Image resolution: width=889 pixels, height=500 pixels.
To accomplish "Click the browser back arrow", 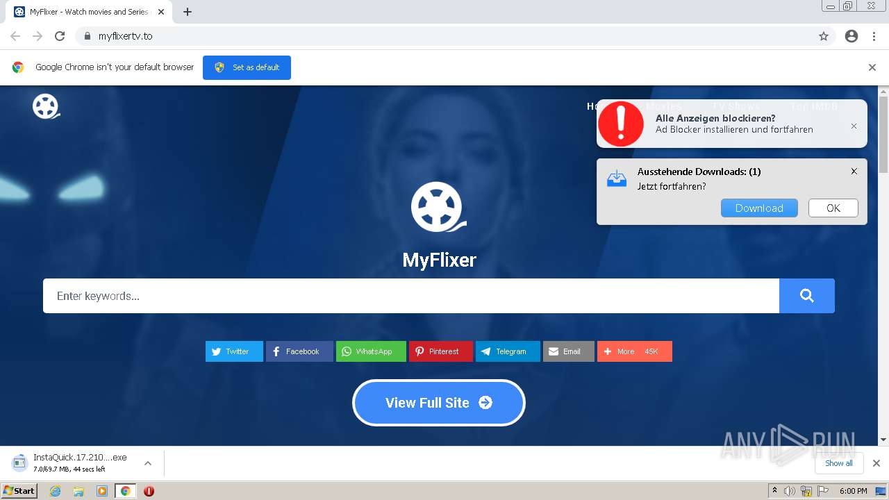I will pyautogui.click(x=15, y=36).
